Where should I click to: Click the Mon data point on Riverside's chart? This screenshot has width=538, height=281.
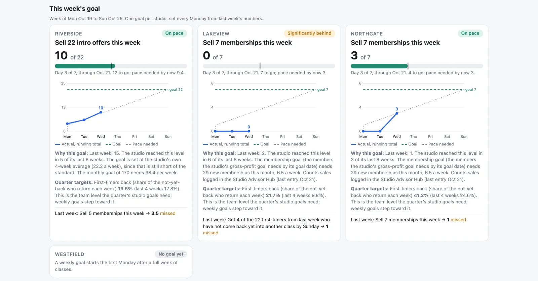pyautogui.click(x=67, y=124)
